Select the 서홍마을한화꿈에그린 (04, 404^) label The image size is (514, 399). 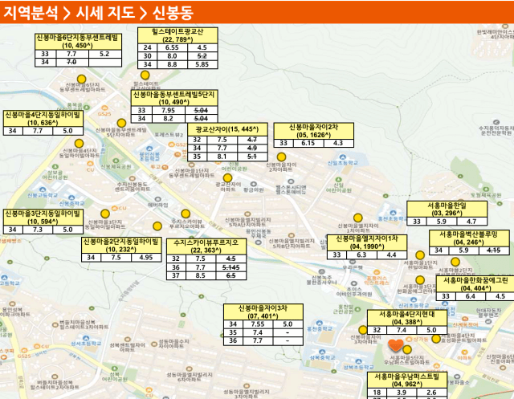[x=475, y=284]
